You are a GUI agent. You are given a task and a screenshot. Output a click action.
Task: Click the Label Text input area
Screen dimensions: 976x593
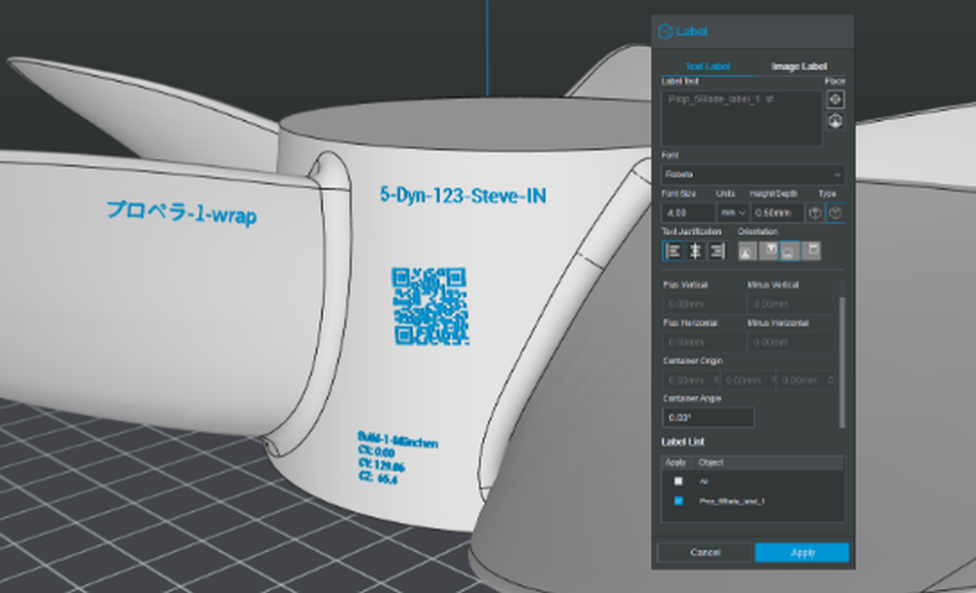pos(742,118)
